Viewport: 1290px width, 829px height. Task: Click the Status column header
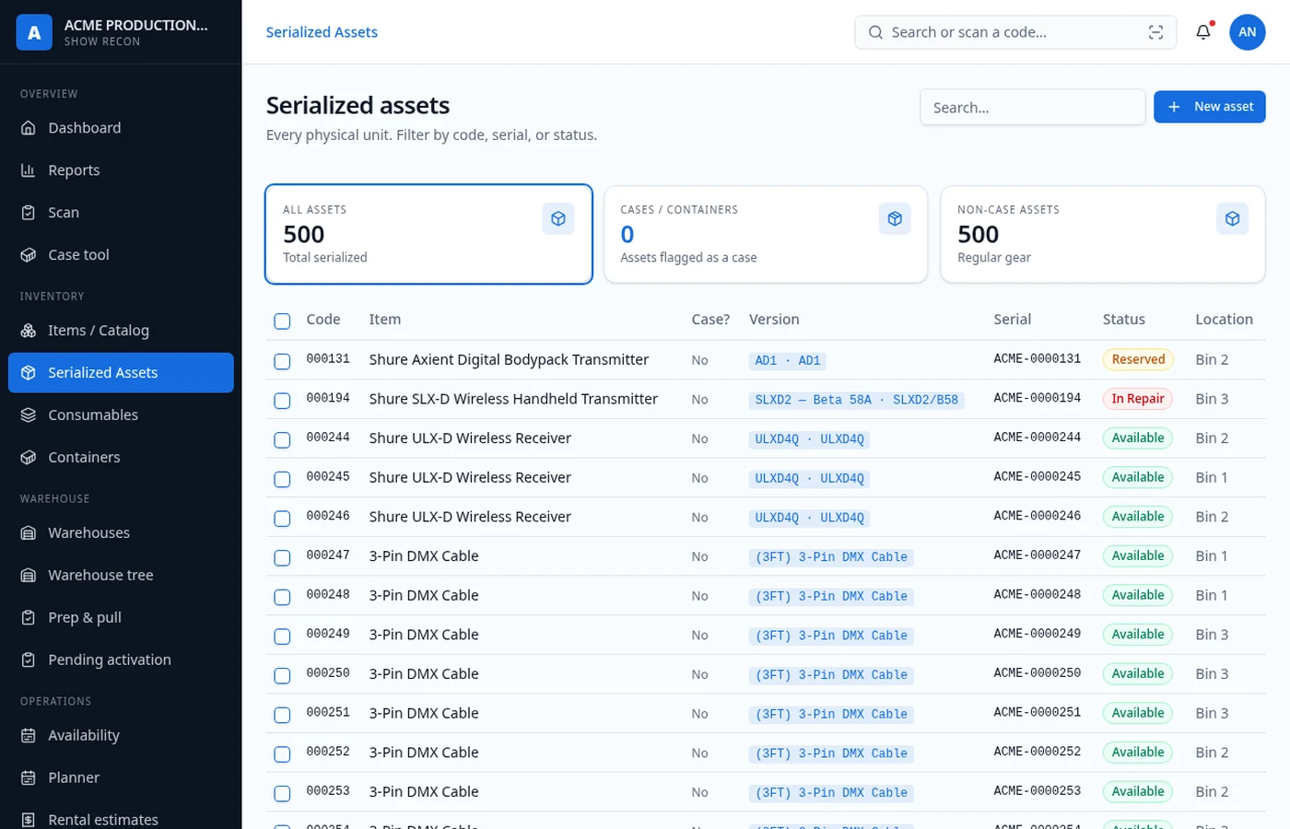tap(1124, 320)
